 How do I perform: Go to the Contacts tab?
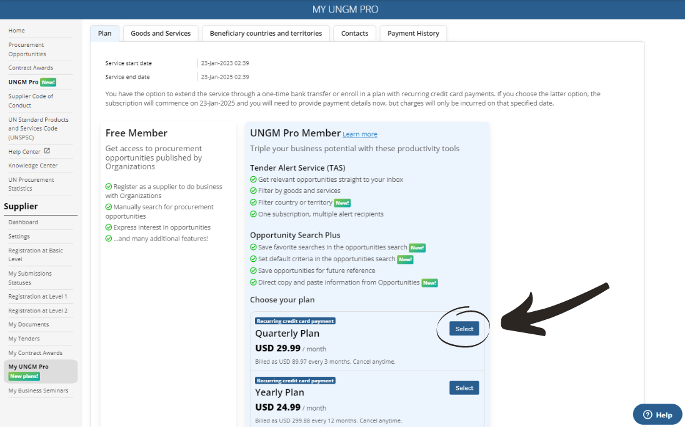click(x=354, y=34)
